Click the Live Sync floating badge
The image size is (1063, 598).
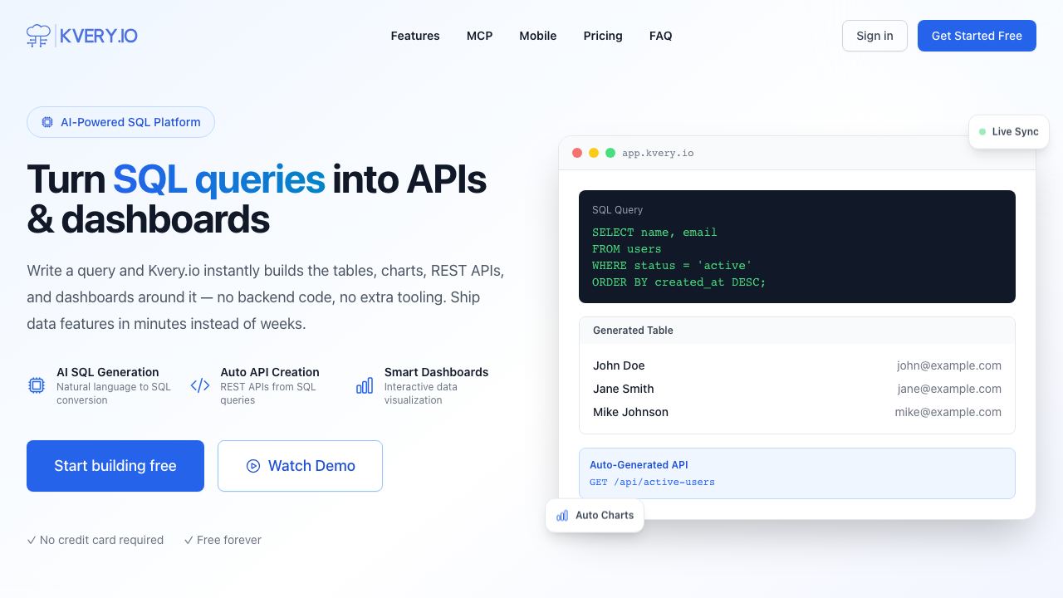click(1008, 131)
